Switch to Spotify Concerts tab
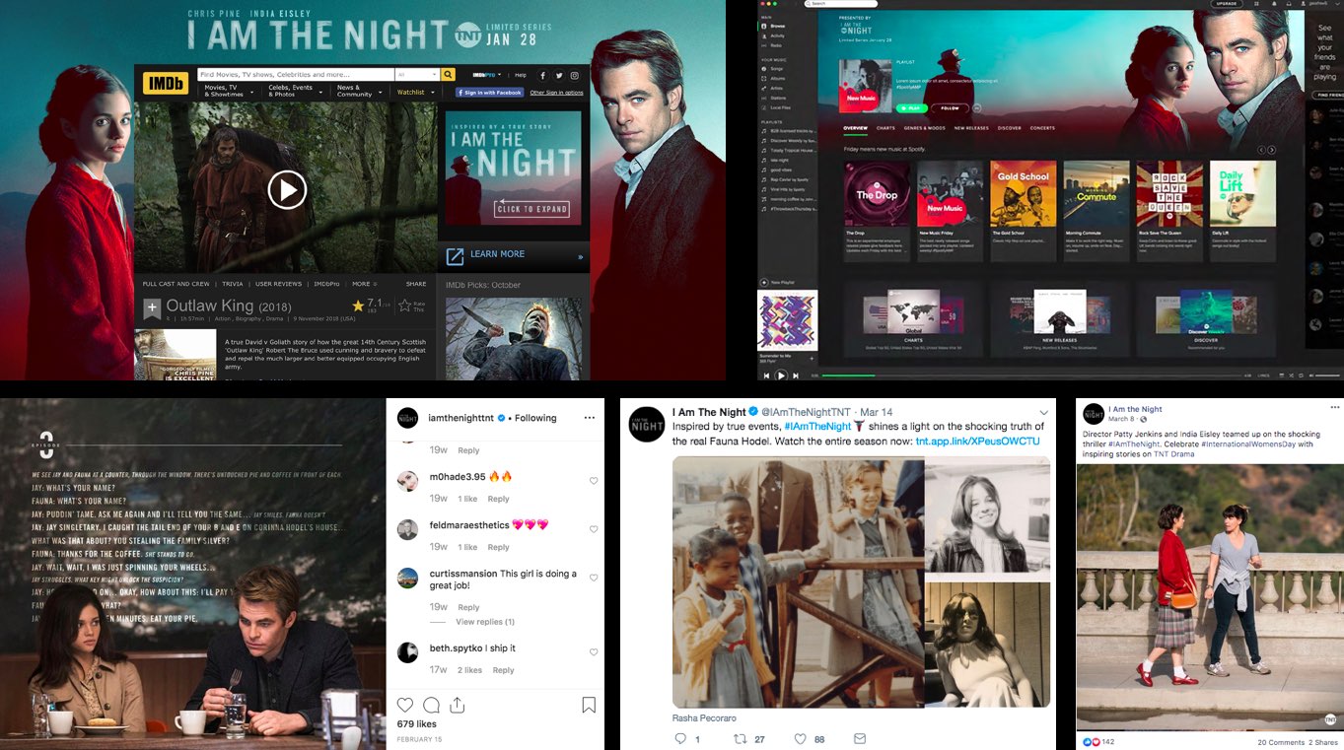This screenshot has width=1344, height=750. [1042, 128]
